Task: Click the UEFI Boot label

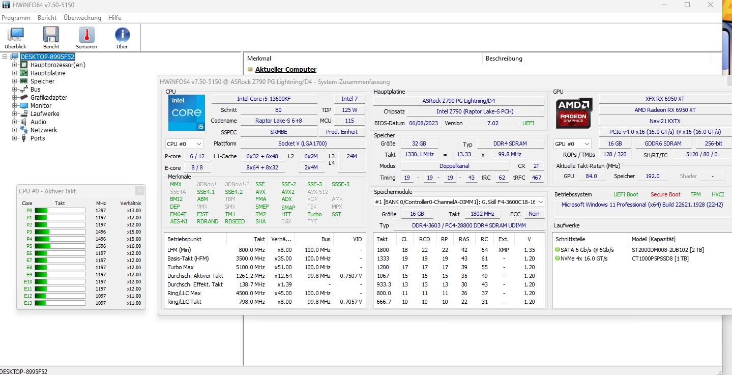Action: 626,194
